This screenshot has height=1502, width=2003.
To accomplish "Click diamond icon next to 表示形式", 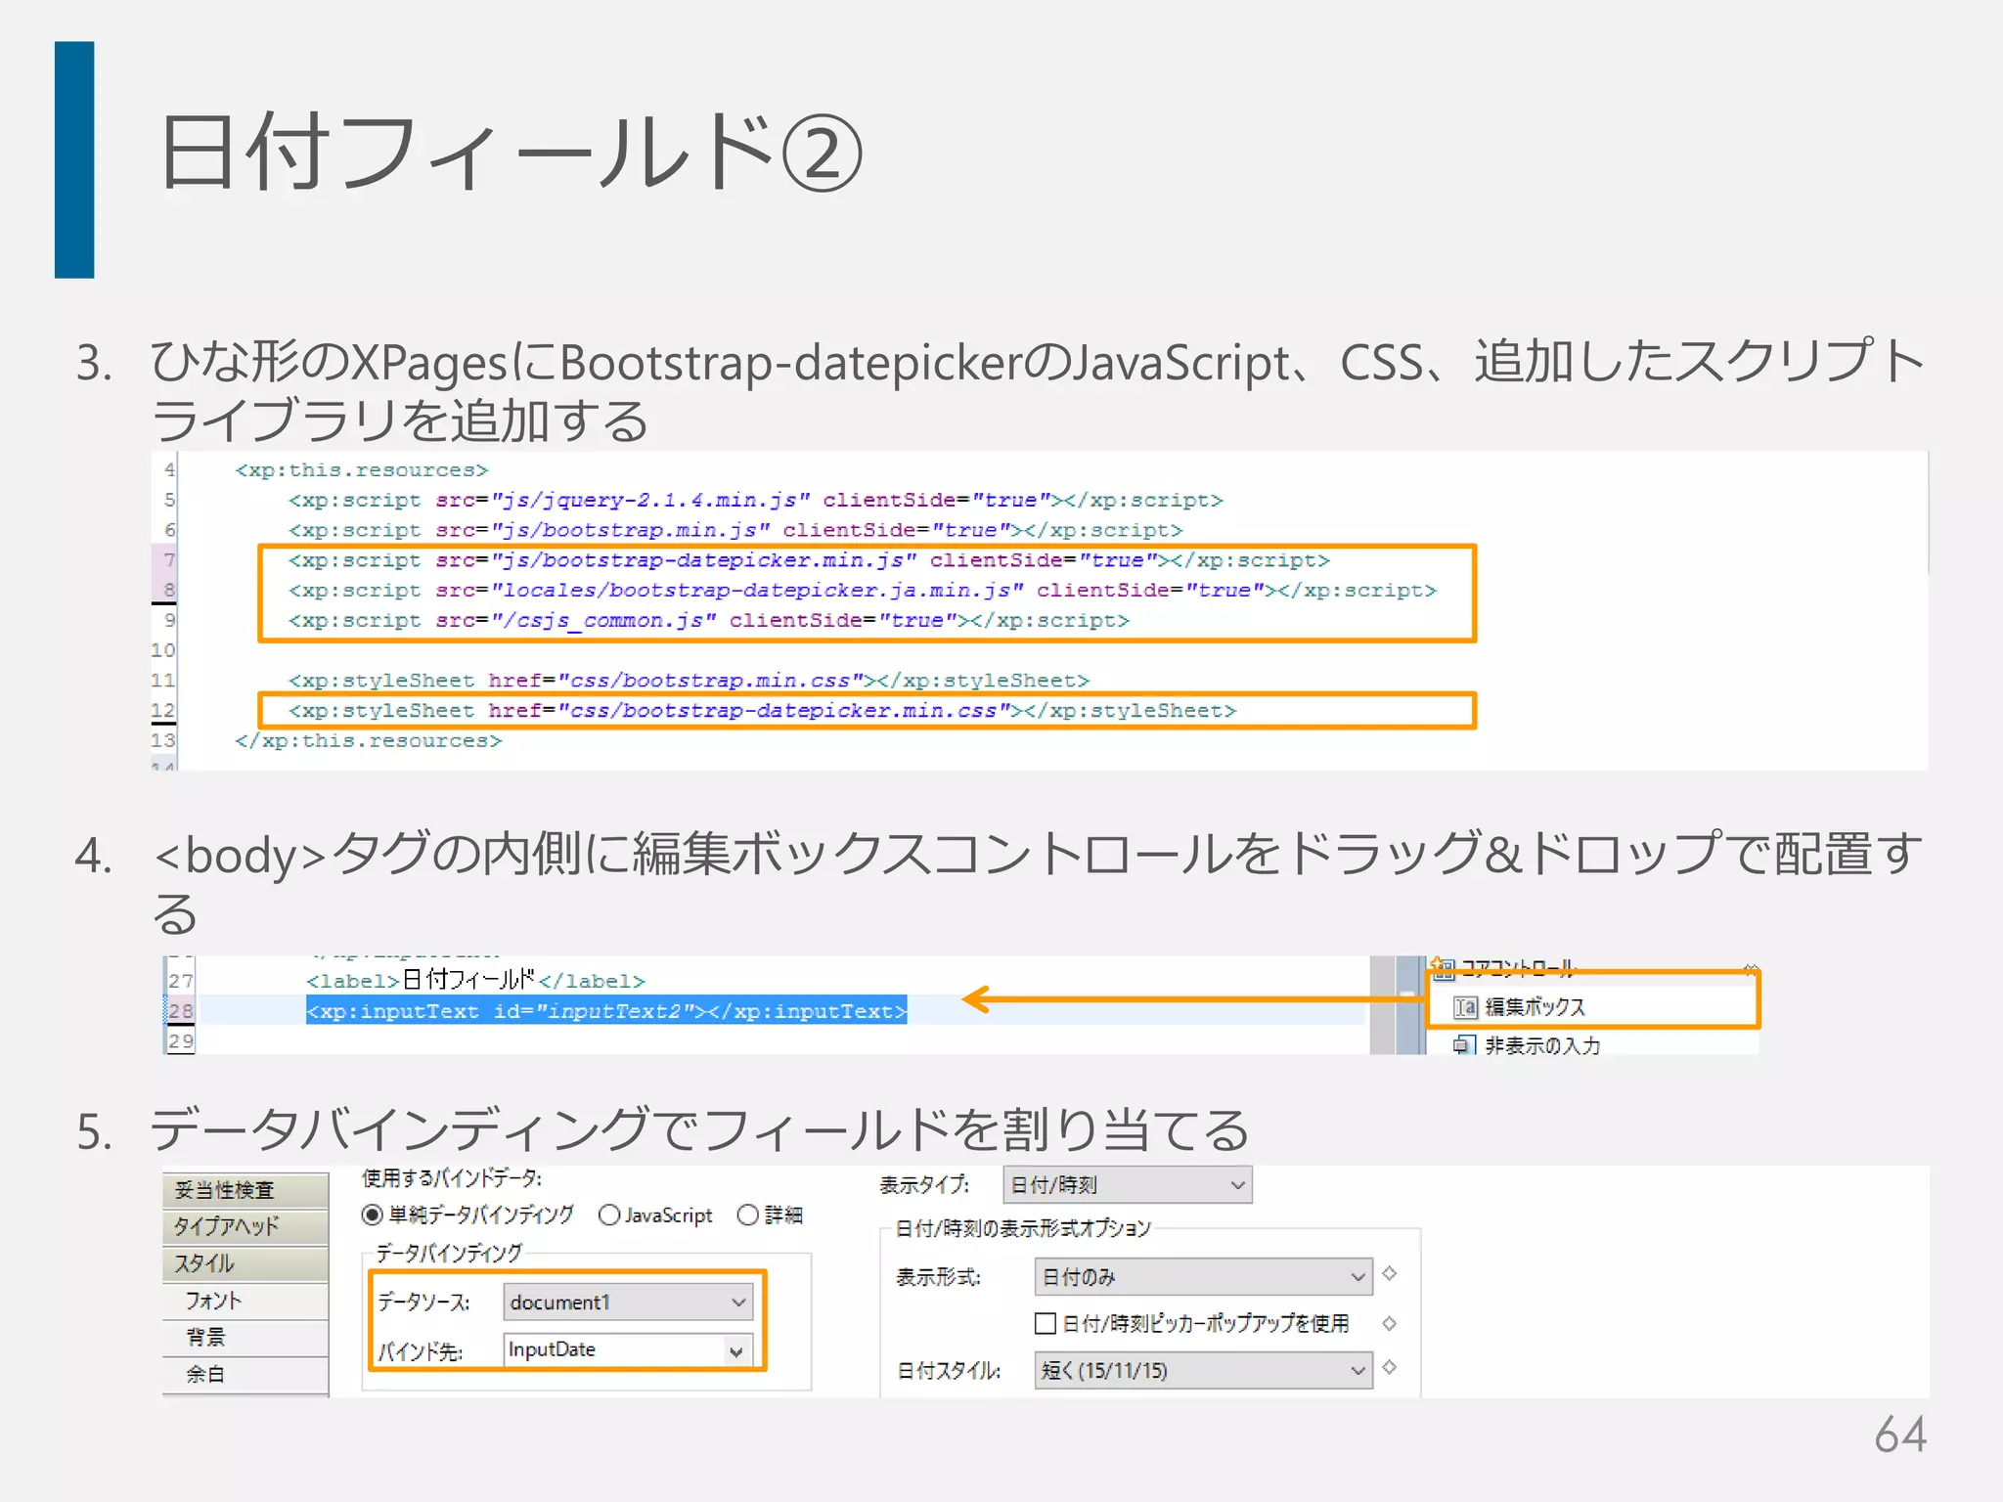I will click(x=1390, y=1274).
